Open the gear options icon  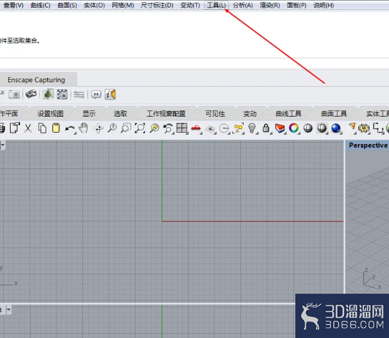[364, 128]
